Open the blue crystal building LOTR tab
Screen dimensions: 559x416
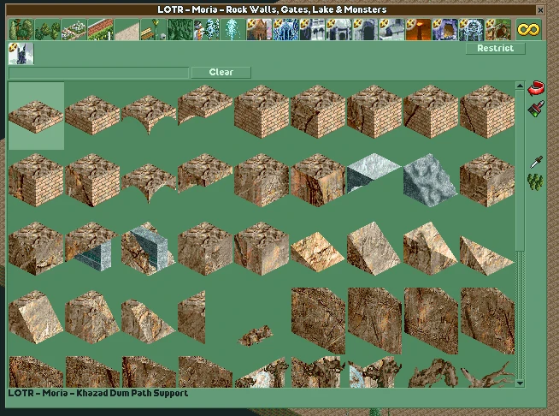click(285, 29)
